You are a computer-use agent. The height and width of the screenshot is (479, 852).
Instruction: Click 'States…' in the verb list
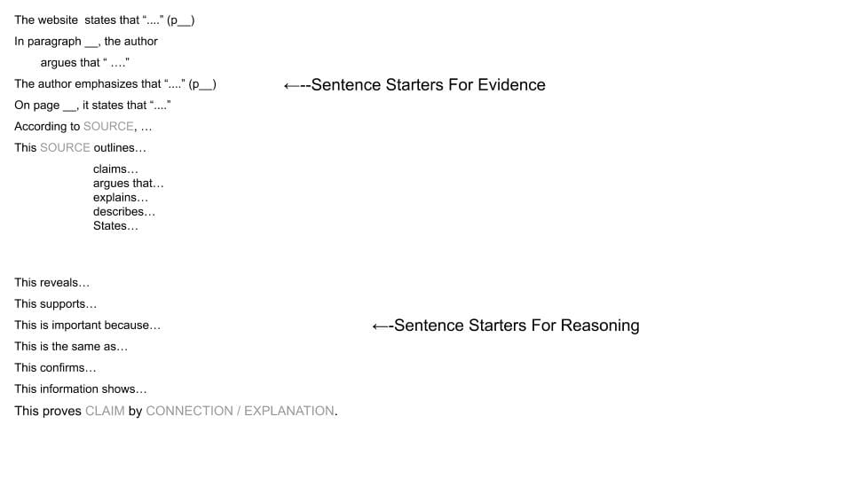(x=115, y=226)
